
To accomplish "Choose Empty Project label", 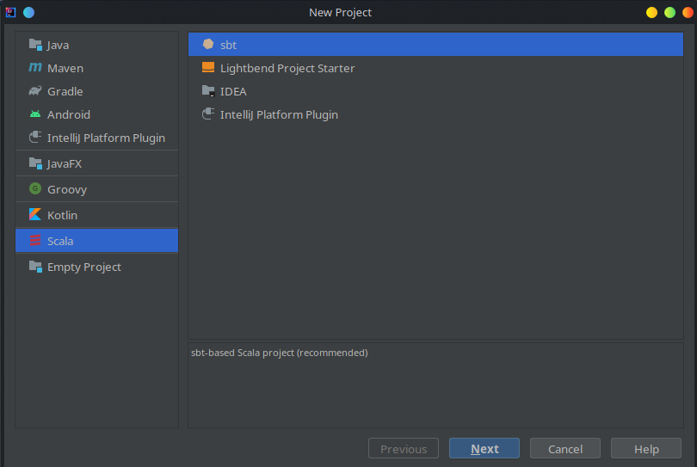I will (84, 267).
